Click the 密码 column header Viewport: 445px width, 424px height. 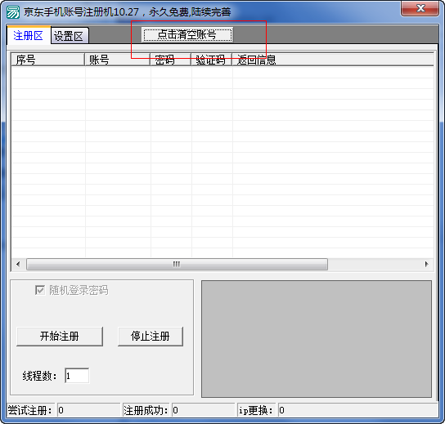tap(171, 60)
